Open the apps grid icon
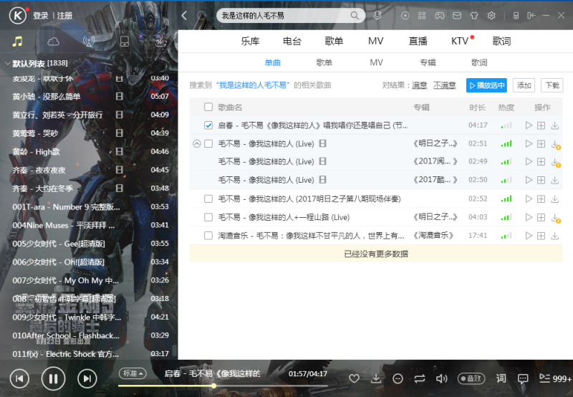Screen dimensions: 573x397 tap(422, 15)
